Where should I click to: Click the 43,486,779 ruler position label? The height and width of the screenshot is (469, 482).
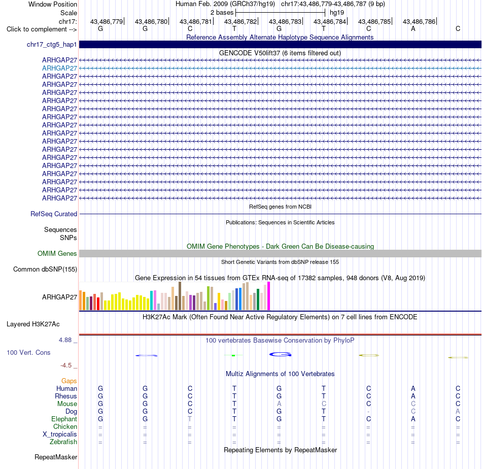107,21
